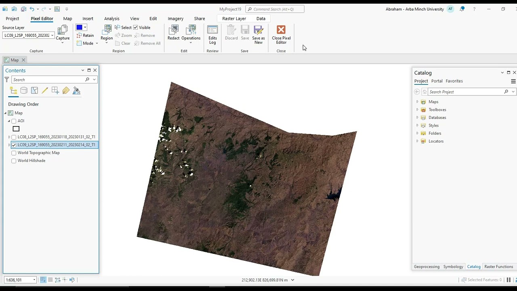
Task: Click the AOI black outline symbol
Action: coord(16,129)
